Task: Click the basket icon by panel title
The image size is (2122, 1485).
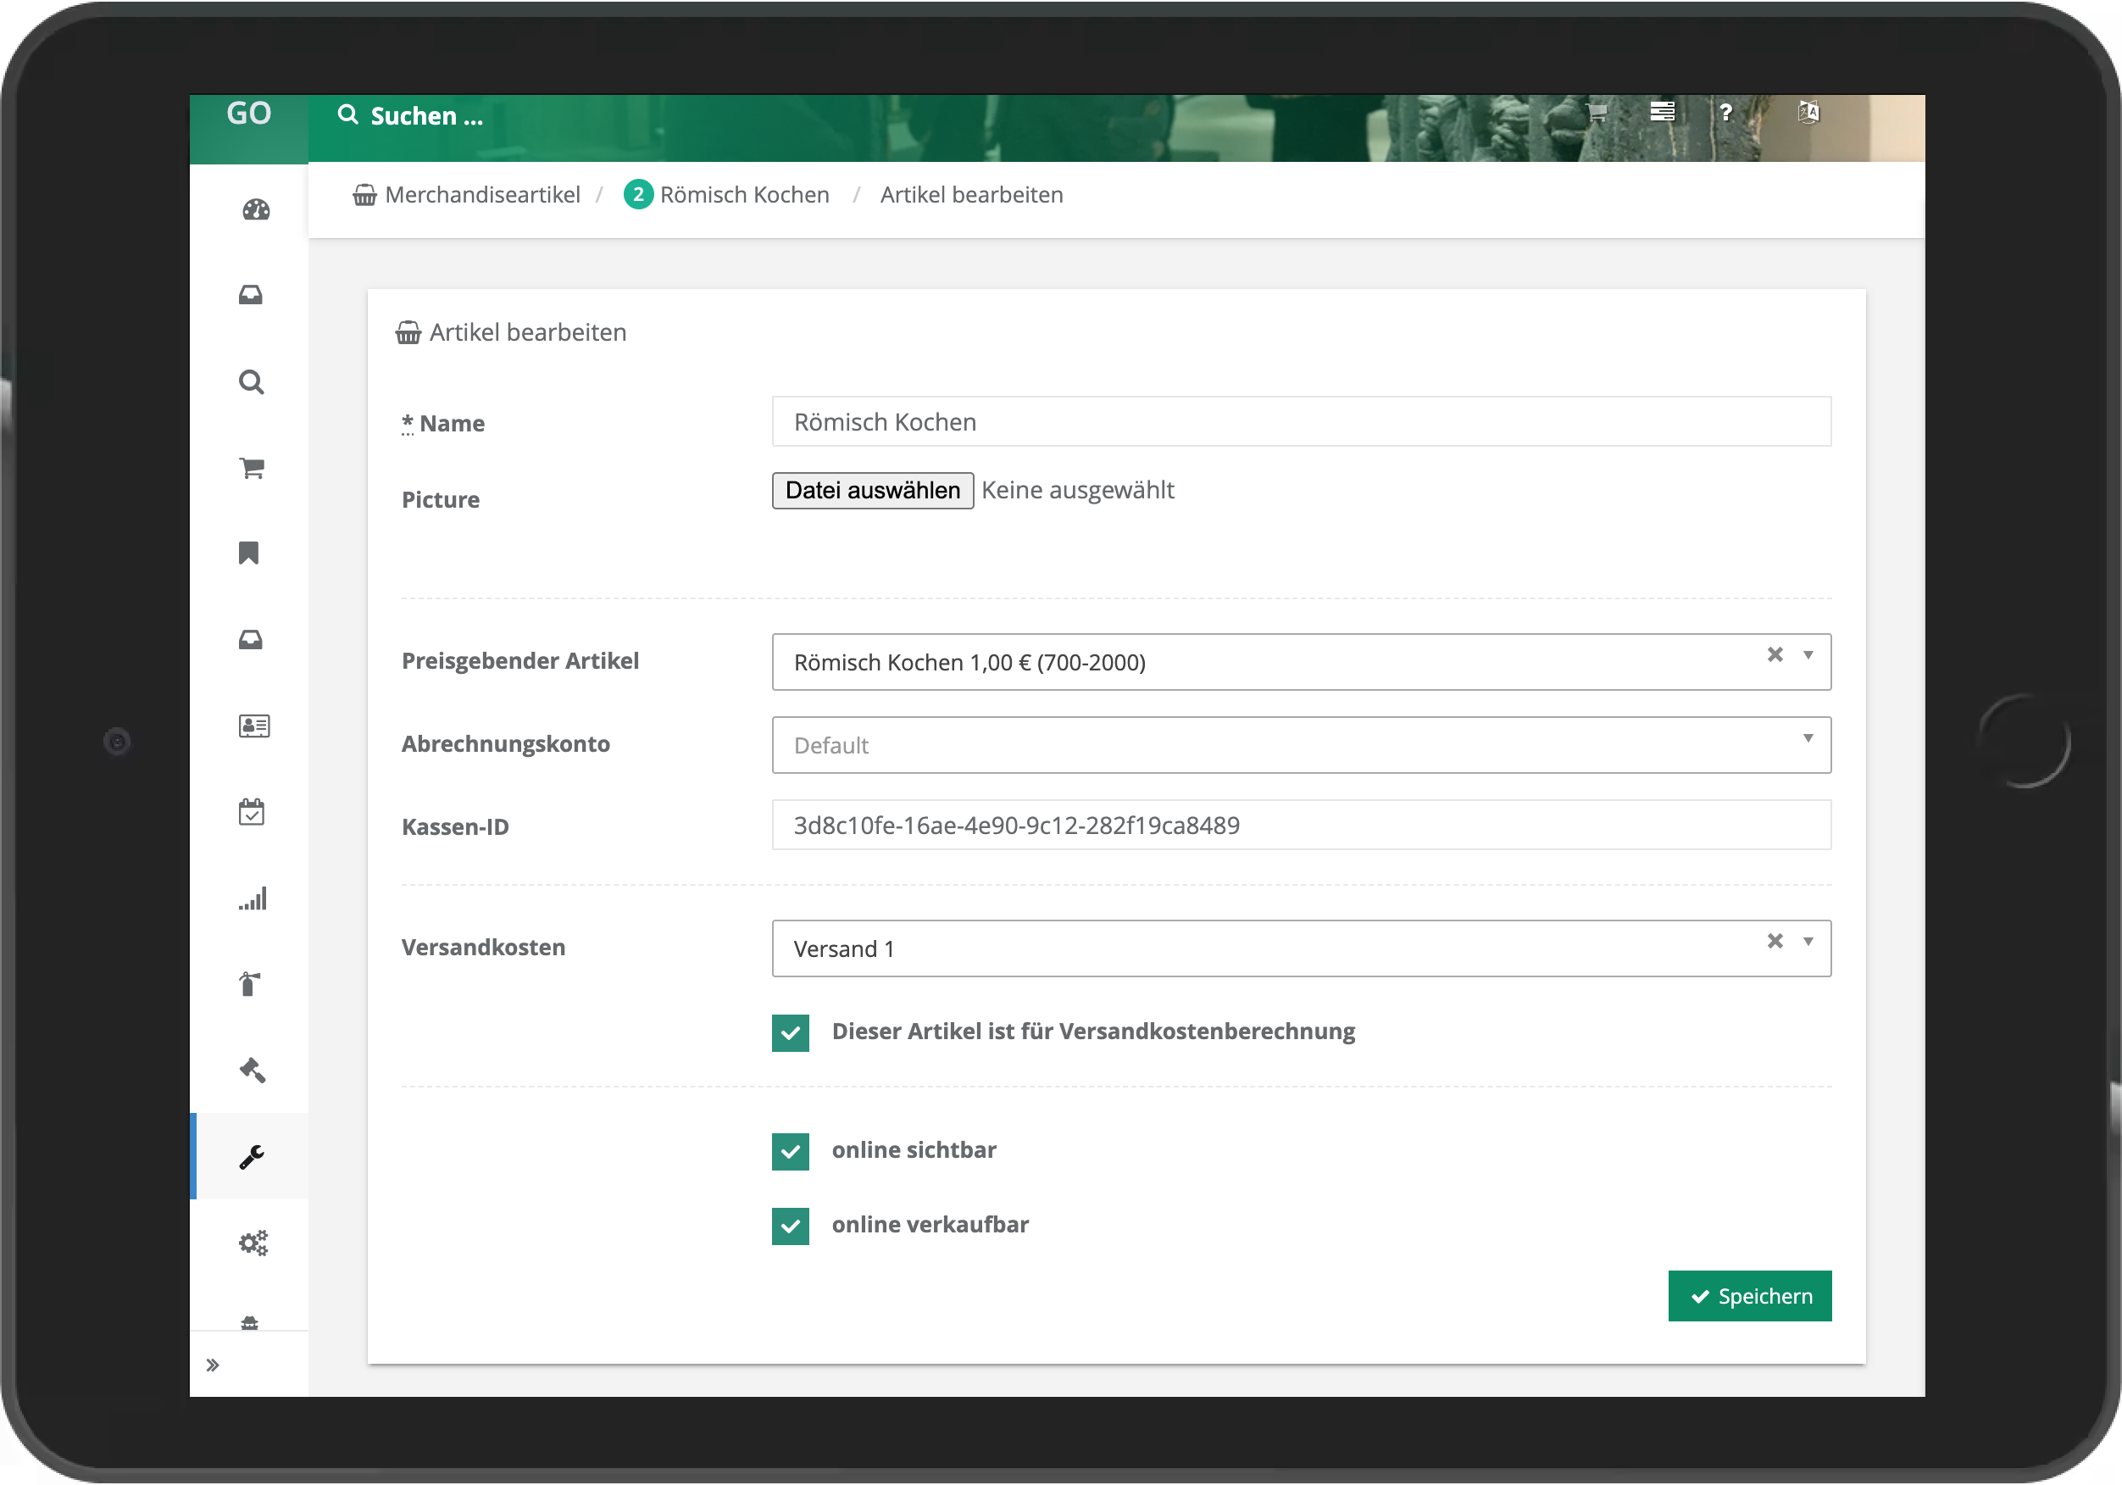Action: click(408, 333)
